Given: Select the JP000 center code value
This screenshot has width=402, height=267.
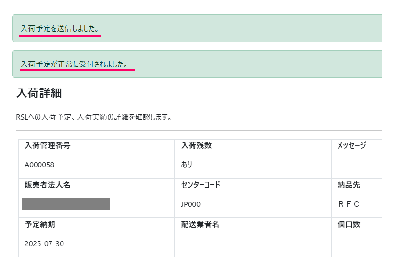Looking at the screenshot, I should tap(191, 204).
